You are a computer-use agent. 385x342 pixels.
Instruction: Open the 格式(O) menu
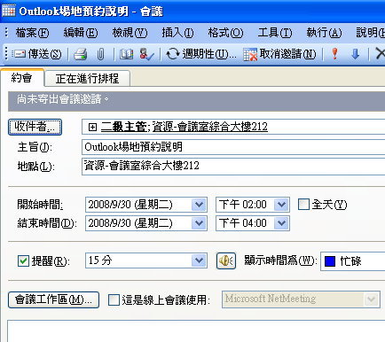point(225,33)
